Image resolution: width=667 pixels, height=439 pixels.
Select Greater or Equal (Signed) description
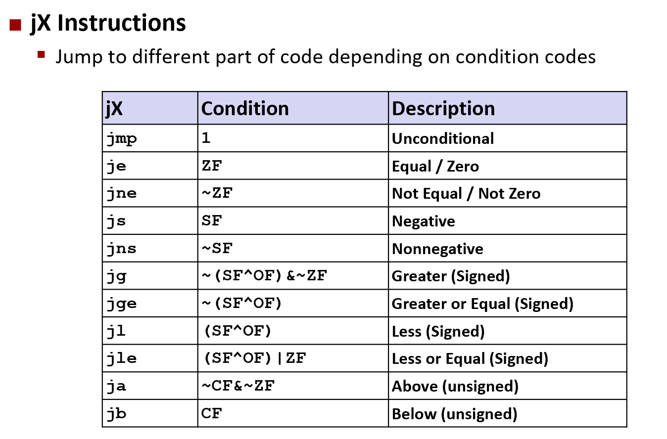point(508,303)
